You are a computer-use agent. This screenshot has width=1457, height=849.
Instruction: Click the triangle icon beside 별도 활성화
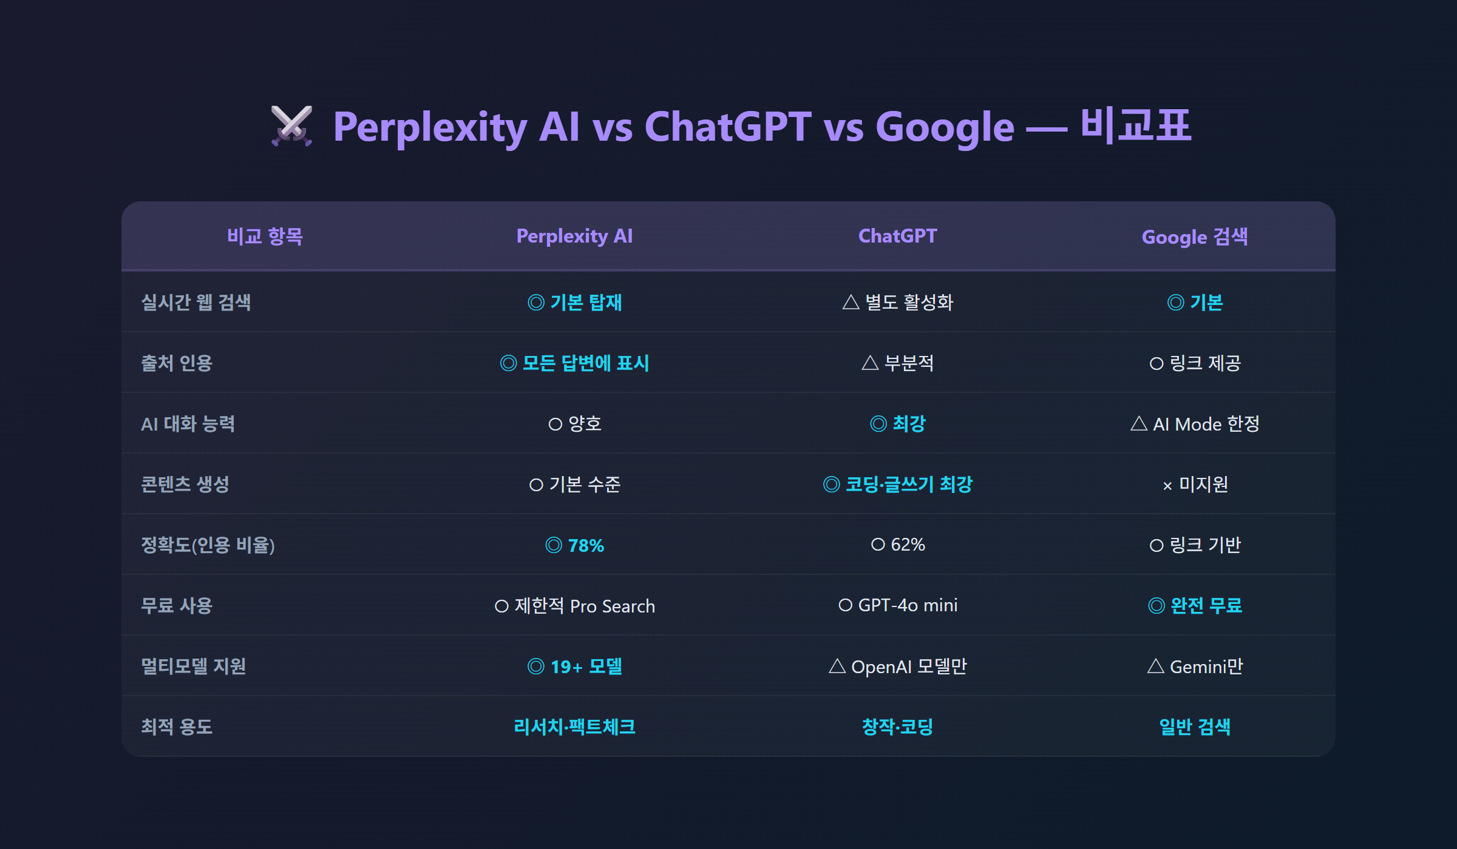coord(851,302)
